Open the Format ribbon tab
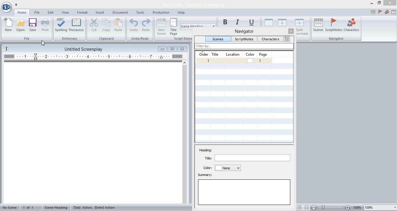 [82, 12]
